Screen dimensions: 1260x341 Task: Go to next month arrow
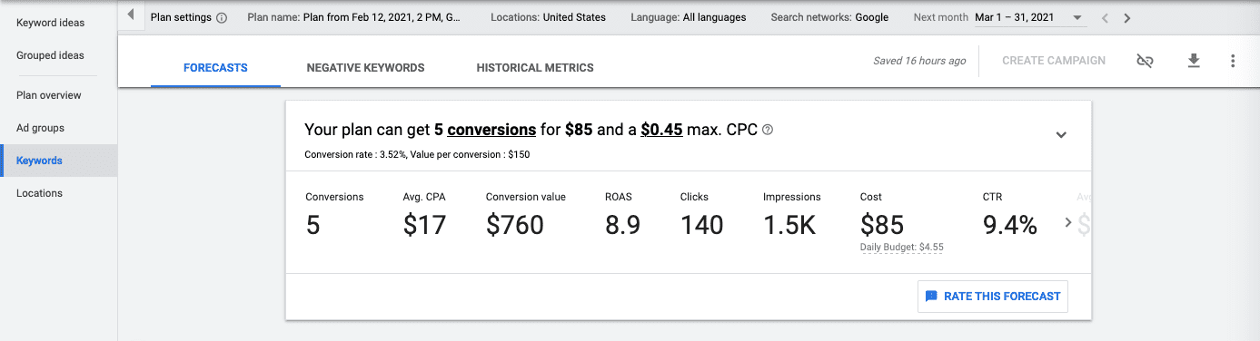tap(1126, 17)
